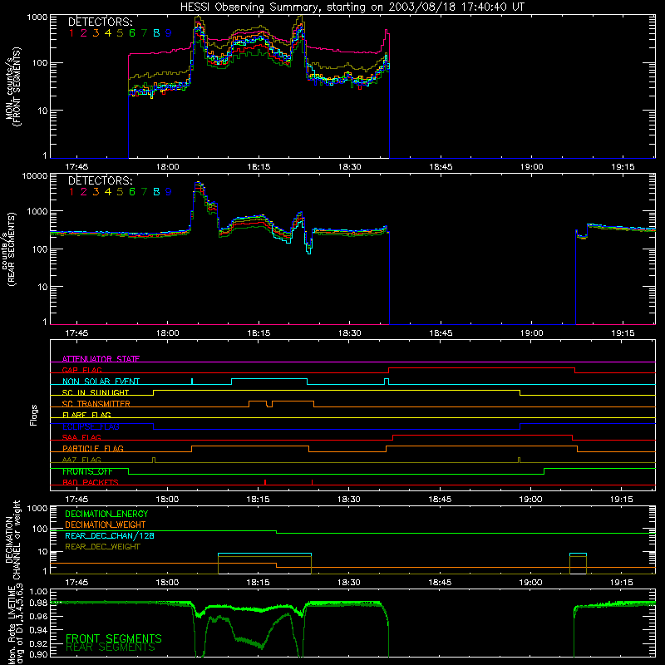Click the REAR SEGMENTS livetime legend label

[x=111, y=648]
